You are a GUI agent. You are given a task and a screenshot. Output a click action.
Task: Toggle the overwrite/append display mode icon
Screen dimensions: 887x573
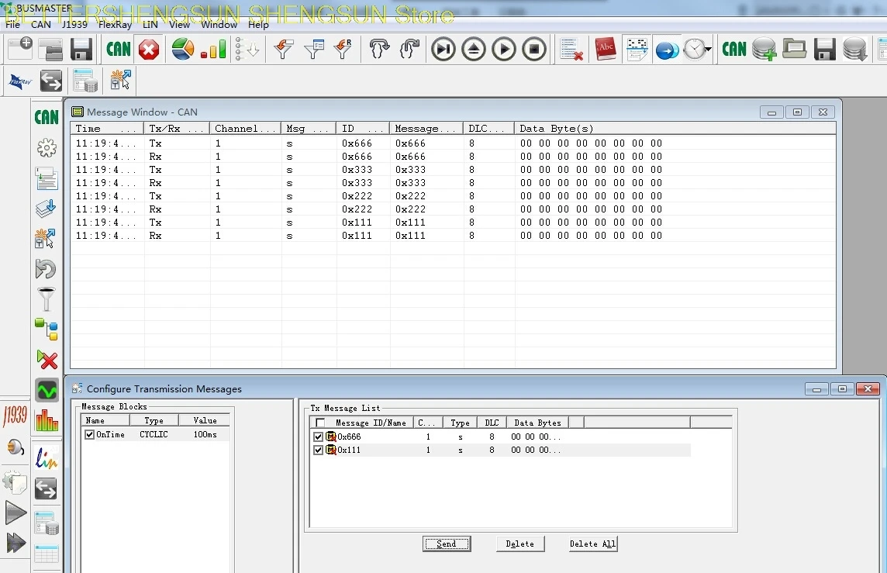637,49
